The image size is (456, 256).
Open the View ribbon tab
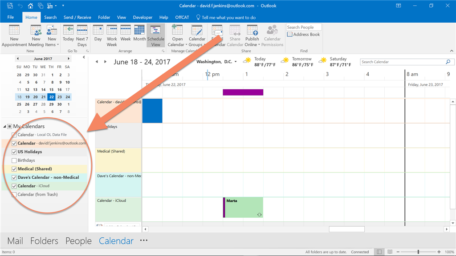coord(122,17)
